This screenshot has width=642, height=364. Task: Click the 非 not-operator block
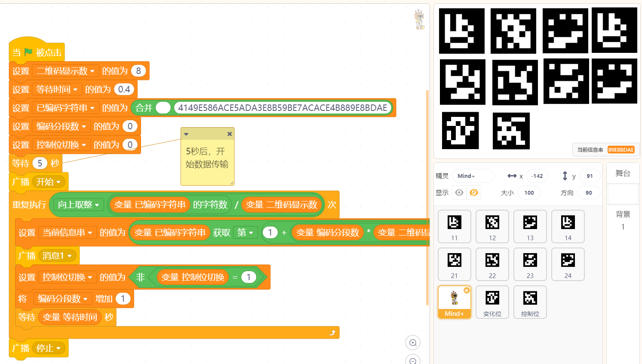pyautogui.click(x=140, y=277)
